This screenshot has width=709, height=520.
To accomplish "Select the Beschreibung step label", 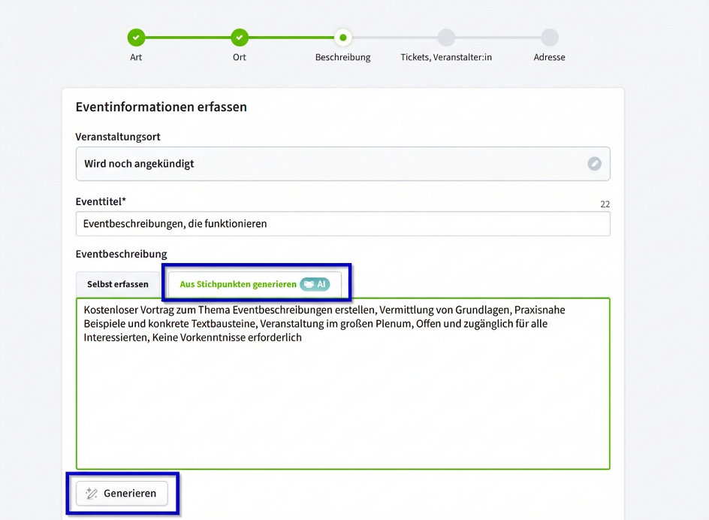I will pos(343,57).
